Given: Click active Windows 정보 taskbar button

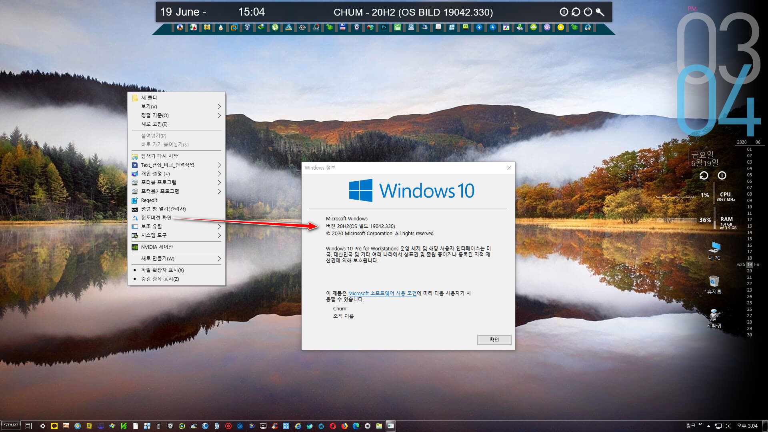Looking at the screenshot, I should click(391, 426).
